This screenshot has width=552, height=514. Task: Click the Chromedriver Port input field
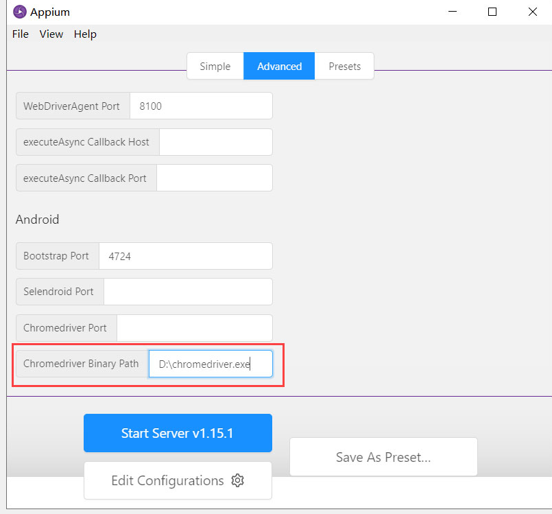[x=194, y=328]
